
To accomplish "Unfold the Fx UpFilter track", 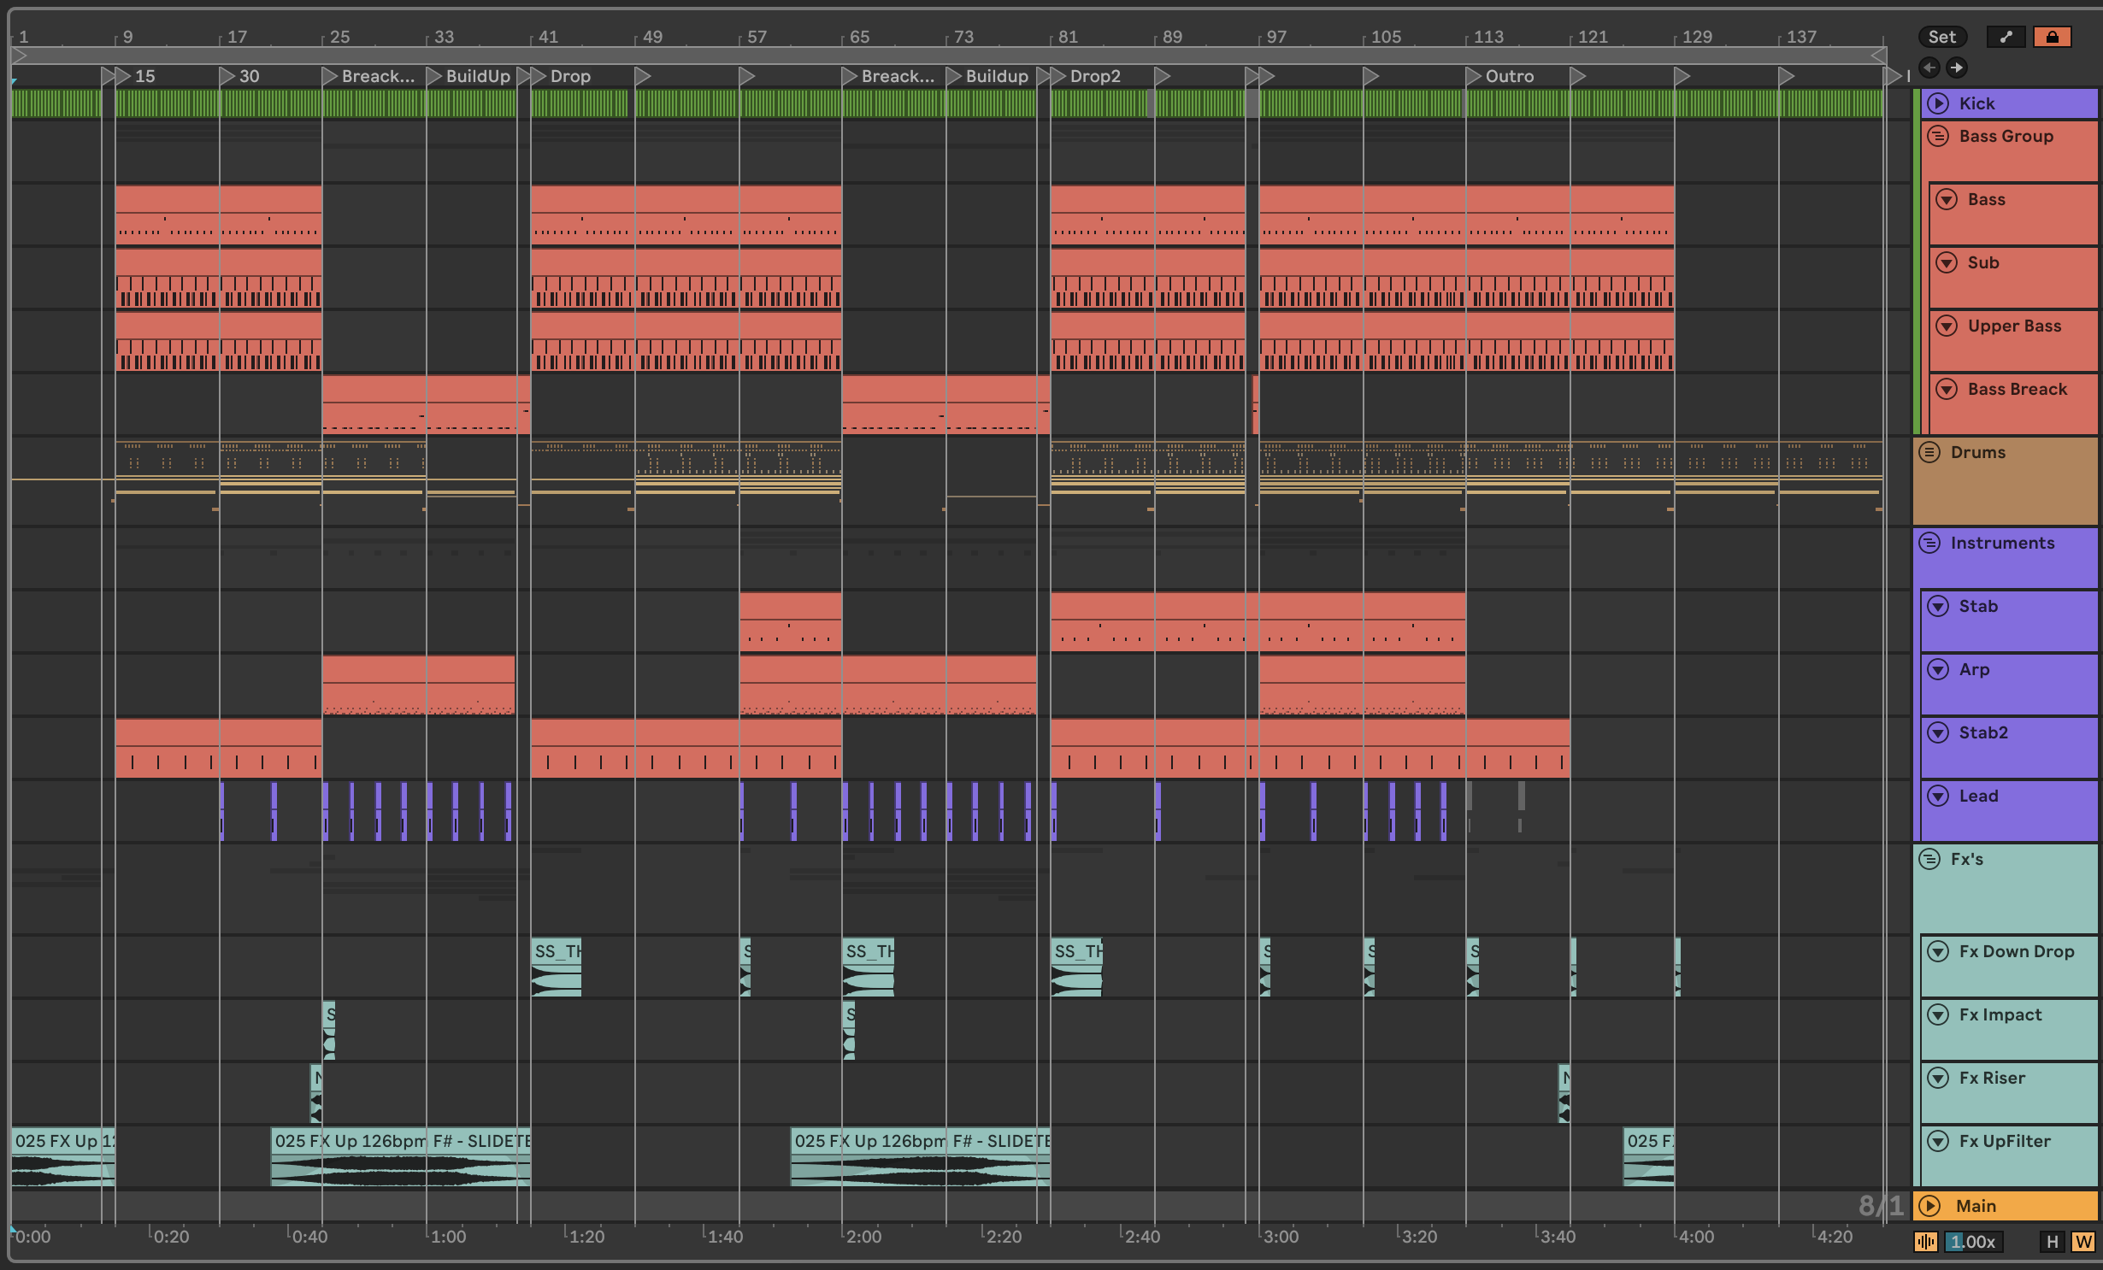I will click(1938, 1141).
